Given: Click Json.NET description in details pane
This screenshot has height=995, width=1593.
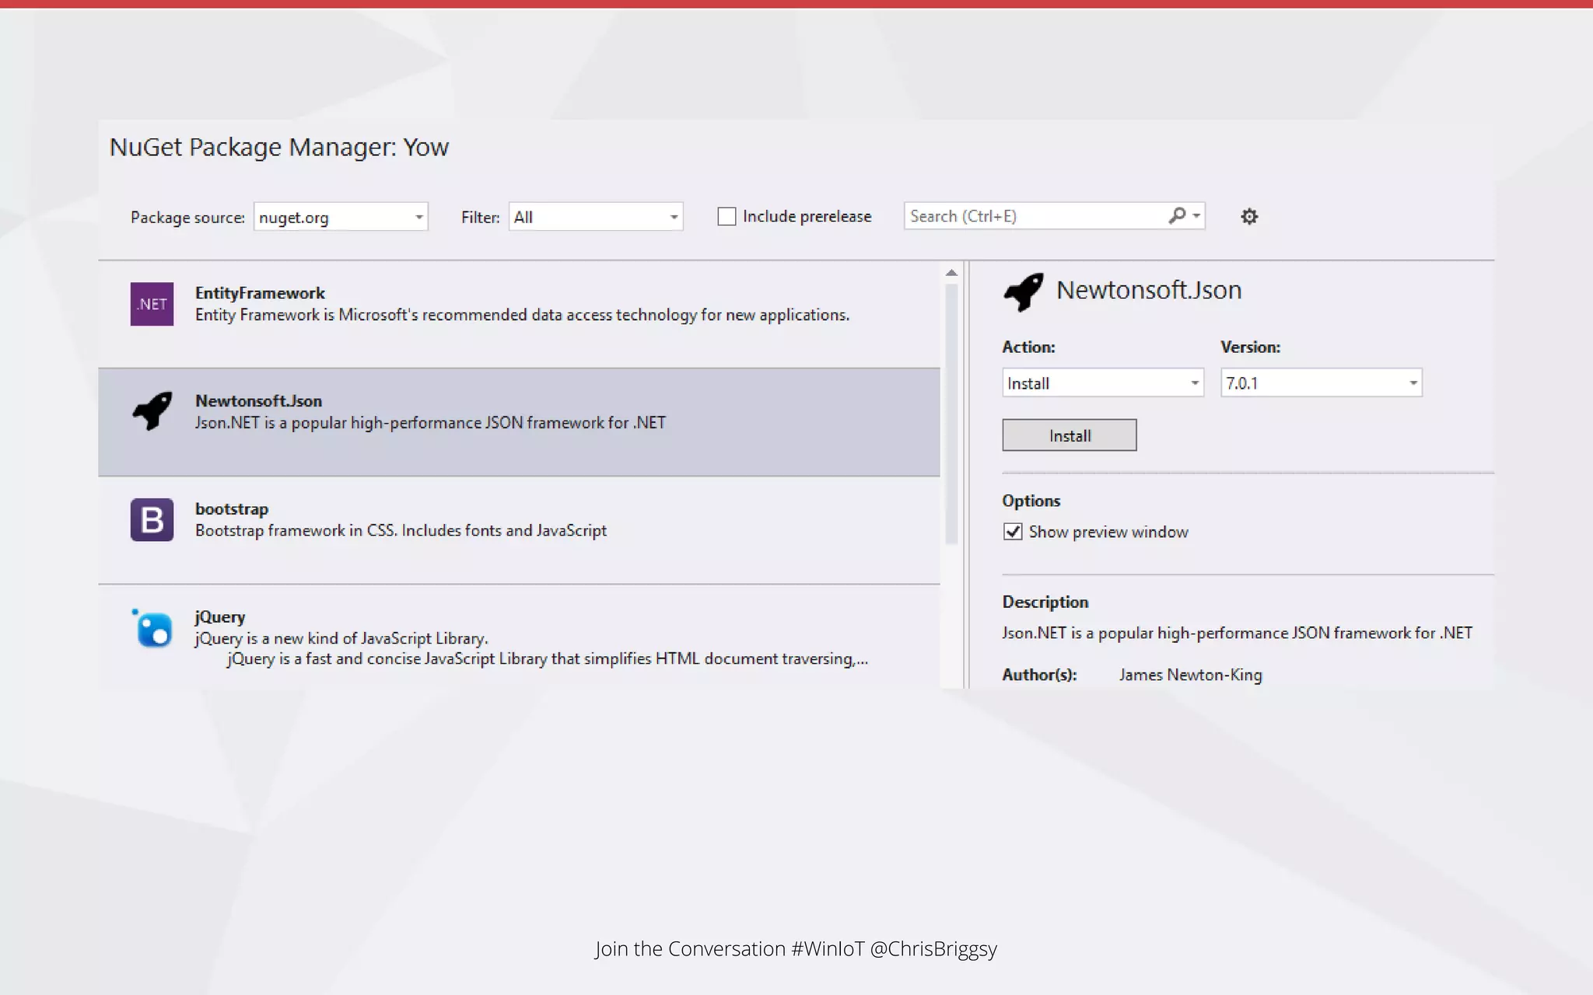Looking at the screenshot, I should point(1237,633).
